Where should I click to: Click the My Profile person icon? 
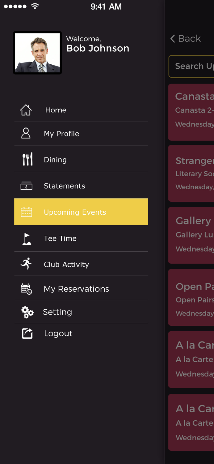(26, 133)
